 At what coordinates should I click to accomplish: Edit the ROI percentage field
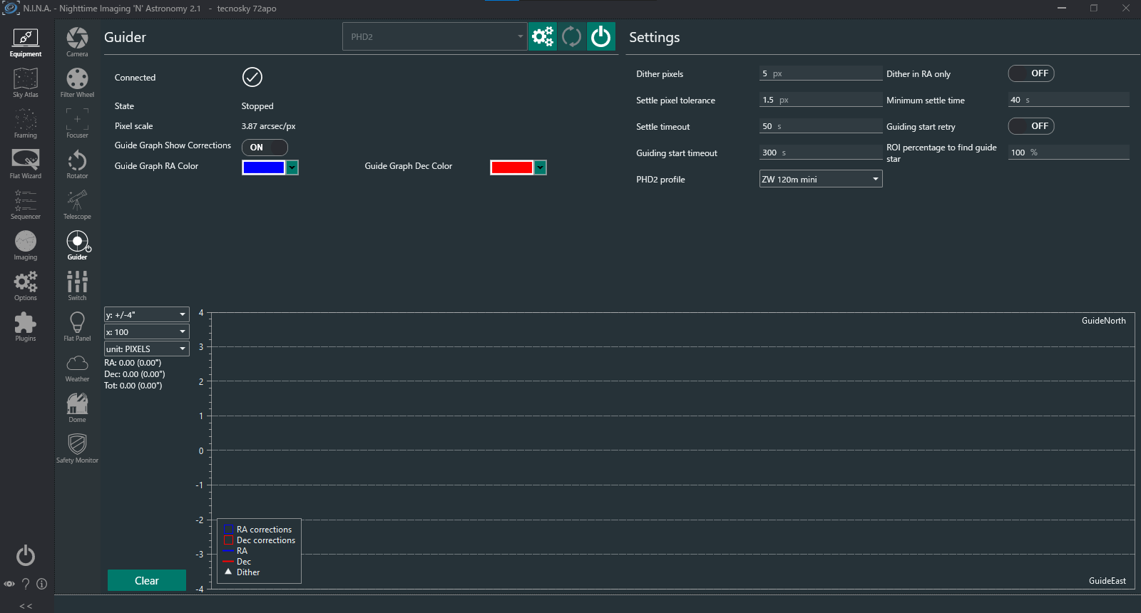click(1069, 153)
